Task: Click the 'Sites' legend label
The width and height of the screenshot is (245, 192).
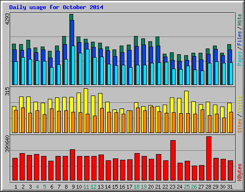Action: [240, 126]
